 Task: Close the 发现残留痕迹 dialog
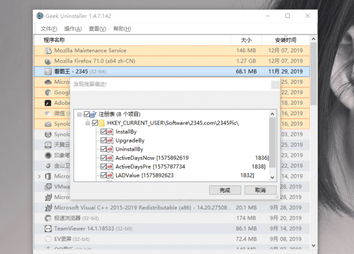click(x=275, y=85)
